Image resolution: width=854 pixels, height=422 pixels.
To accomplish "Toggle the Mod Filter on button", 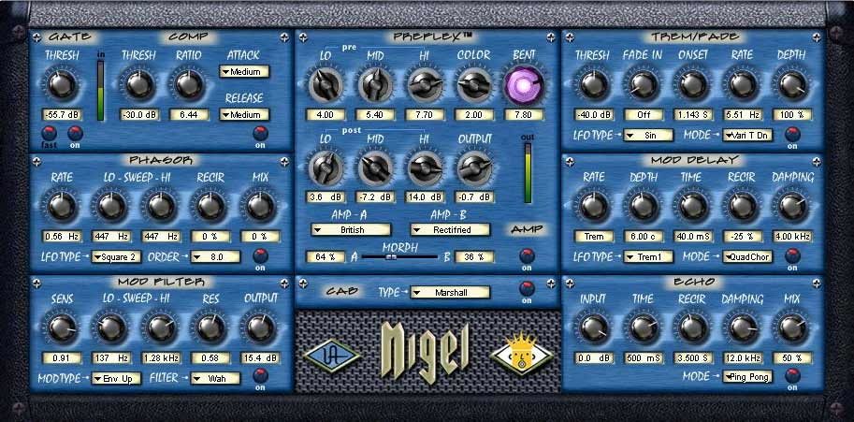I will click(260, 375).
